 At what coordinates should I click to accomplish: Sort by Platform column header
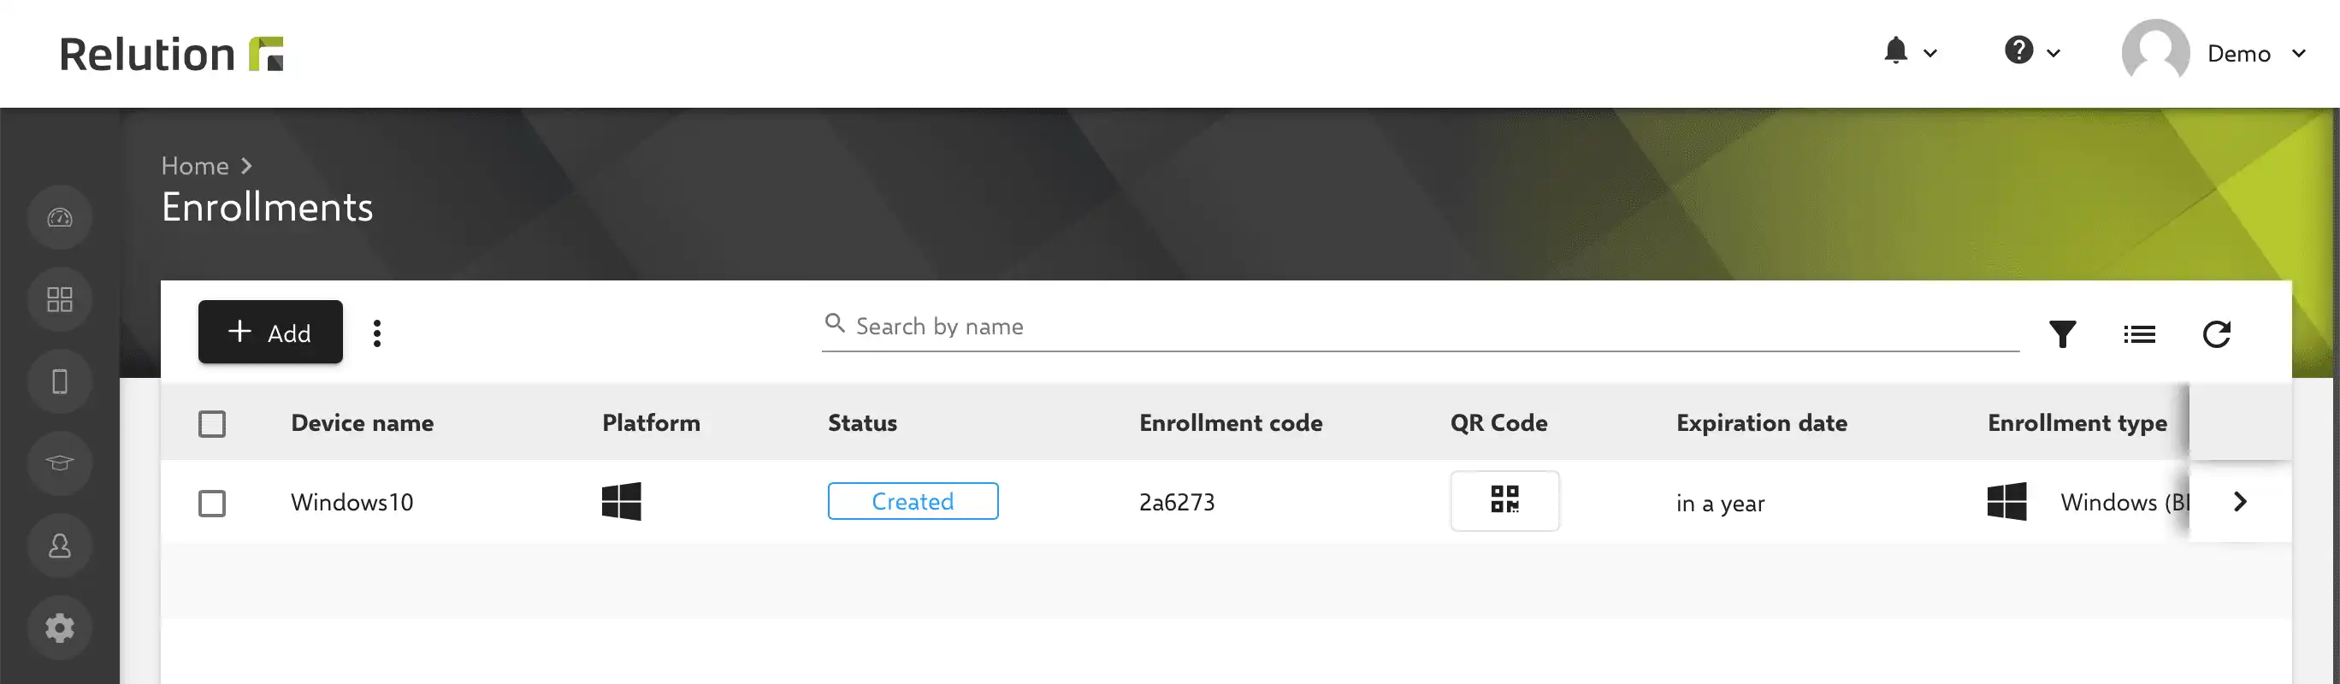click(x=652, y=423)
